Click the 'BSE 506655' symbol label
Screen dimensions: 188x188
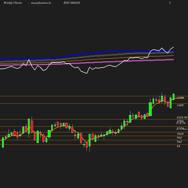[x=72, y=3]
